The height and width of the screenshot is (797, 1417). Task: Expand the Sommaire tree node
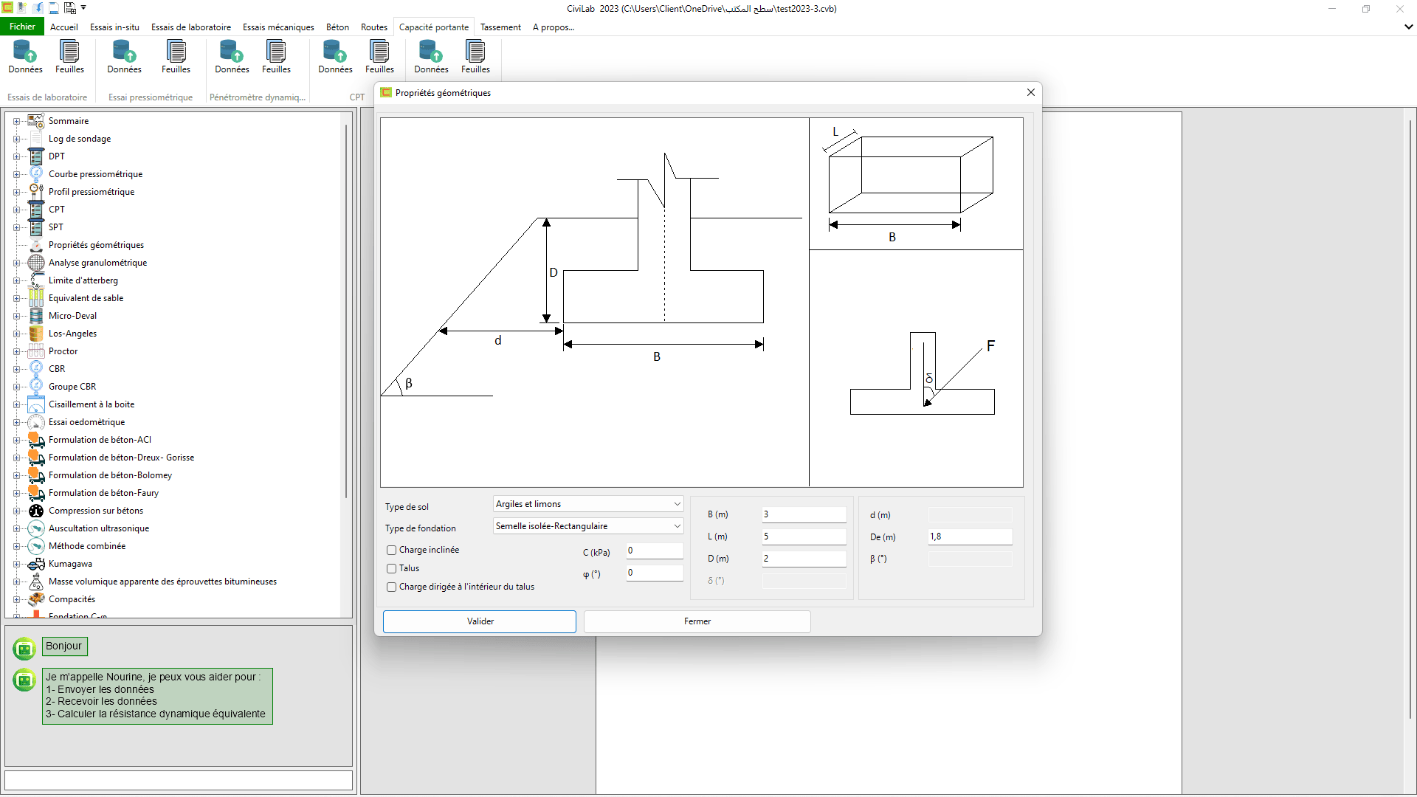(x=16, y=121)
